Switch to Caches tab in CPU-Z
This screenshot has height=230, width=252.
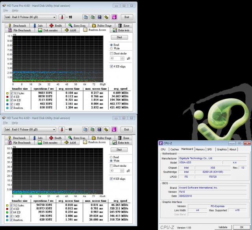[x=174, y=149]
